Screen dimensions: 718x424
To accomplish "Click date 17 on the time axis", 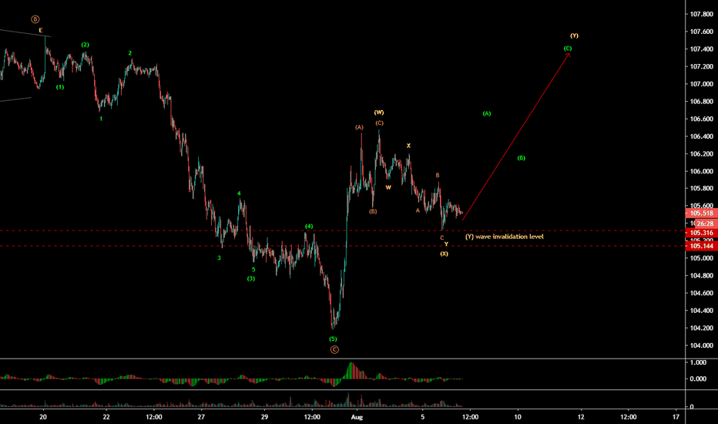I will [x=676, y=417].
